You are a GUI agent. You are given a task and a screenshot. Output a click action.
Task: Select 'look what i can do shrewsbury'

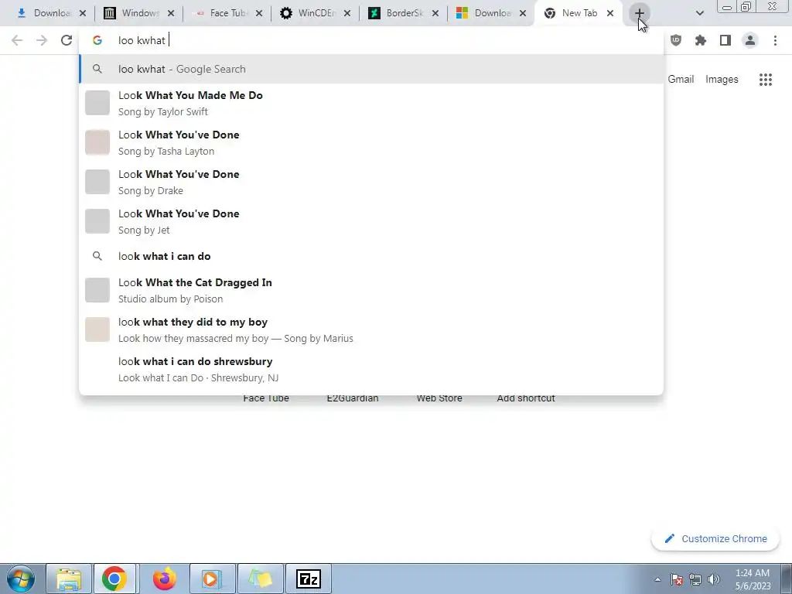click(x=371, y=369)
